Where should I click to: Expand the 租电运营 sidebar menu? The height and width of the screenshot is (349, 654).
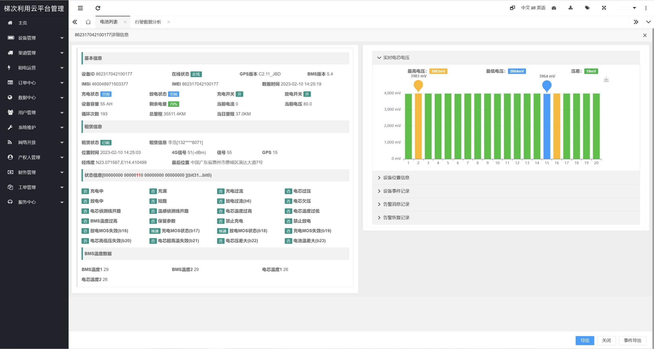34,68
